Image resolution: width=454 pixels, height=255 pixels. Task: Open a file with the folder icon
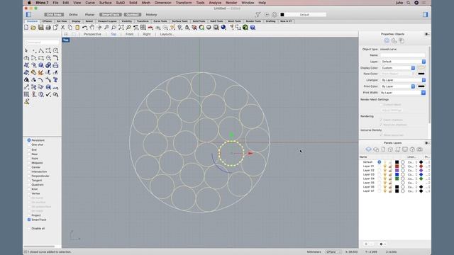pos(33,28)
